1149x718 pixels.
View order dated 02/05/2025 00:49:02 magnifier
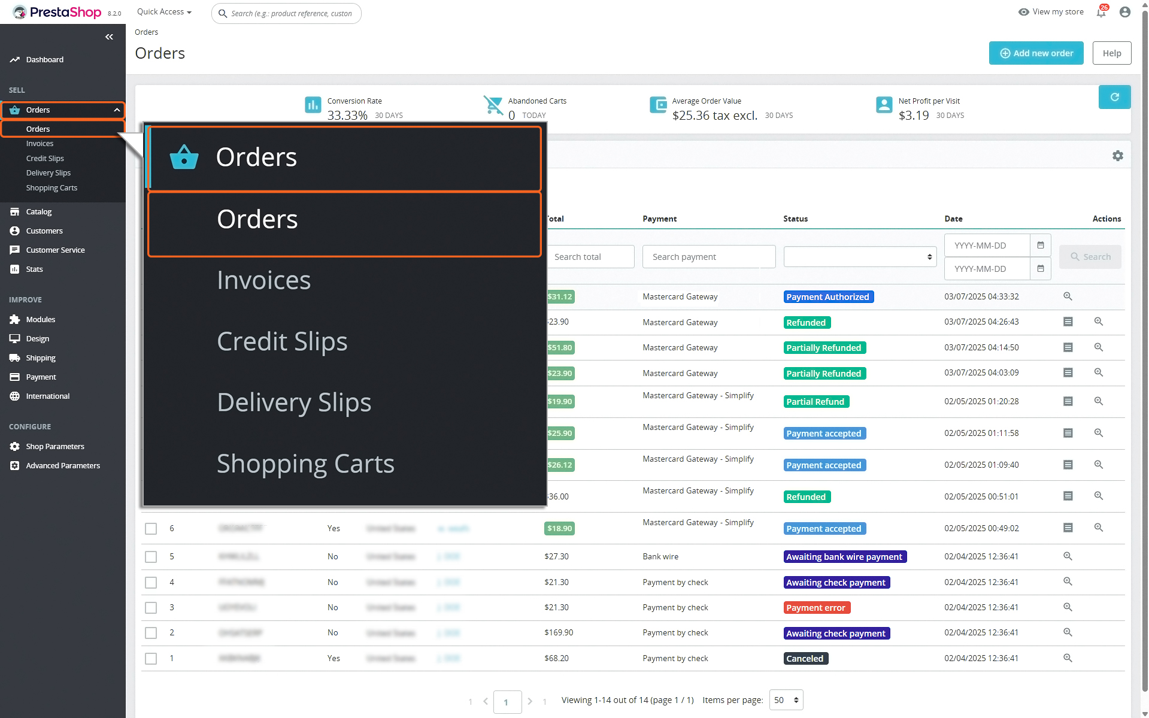click(x=1098, y=528)
